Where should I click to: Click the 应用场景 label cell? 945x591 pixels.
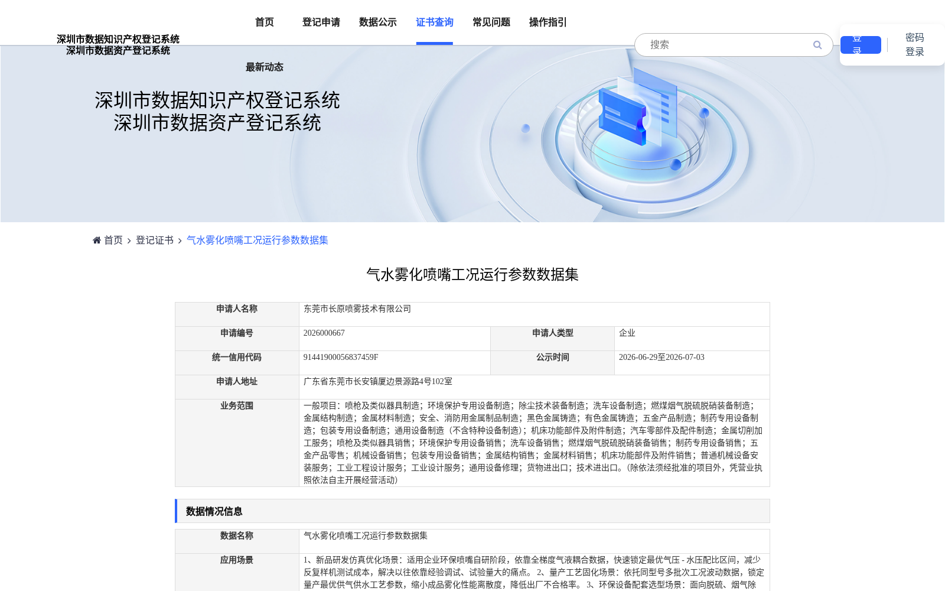(x=237, y=572)
